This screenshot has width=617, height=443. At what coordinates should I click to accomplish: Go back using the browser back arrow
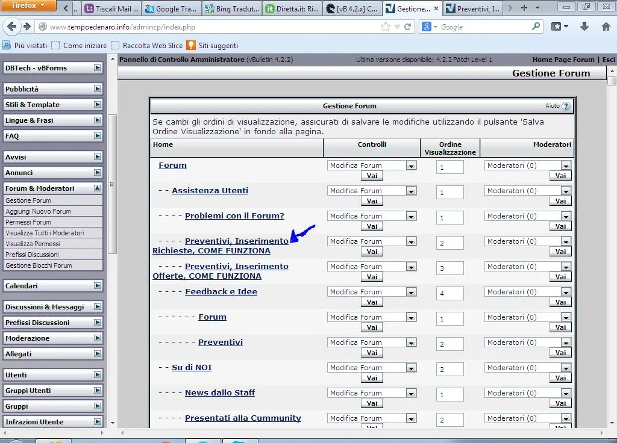coord(12,26)
